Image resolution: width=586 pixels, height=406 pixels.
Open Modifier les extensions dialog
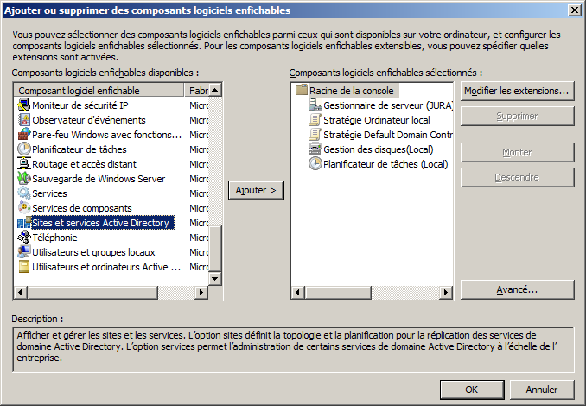517,91
